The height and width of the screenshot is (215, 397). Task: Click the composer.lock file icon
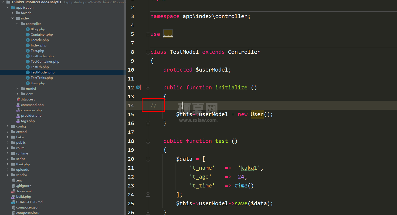click(x=13, y=213)
